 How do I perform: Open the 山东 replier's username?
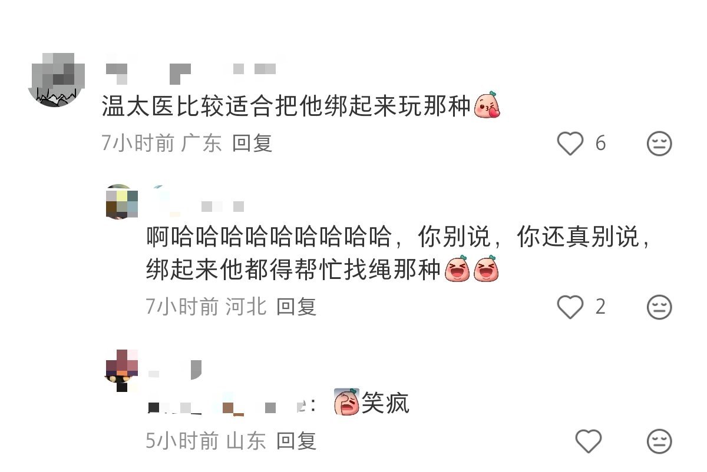click(174, 370)
